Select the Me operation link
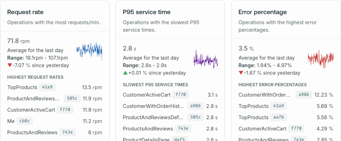Screen dimensions: 341x141 (x=11, y=121)
